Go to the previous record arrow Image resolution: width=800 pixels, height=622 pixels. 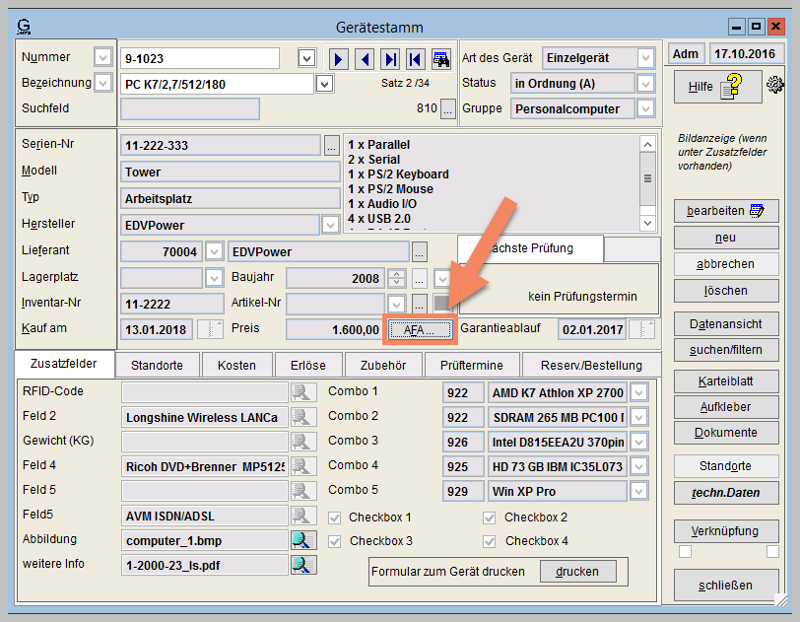click(366, 59)
